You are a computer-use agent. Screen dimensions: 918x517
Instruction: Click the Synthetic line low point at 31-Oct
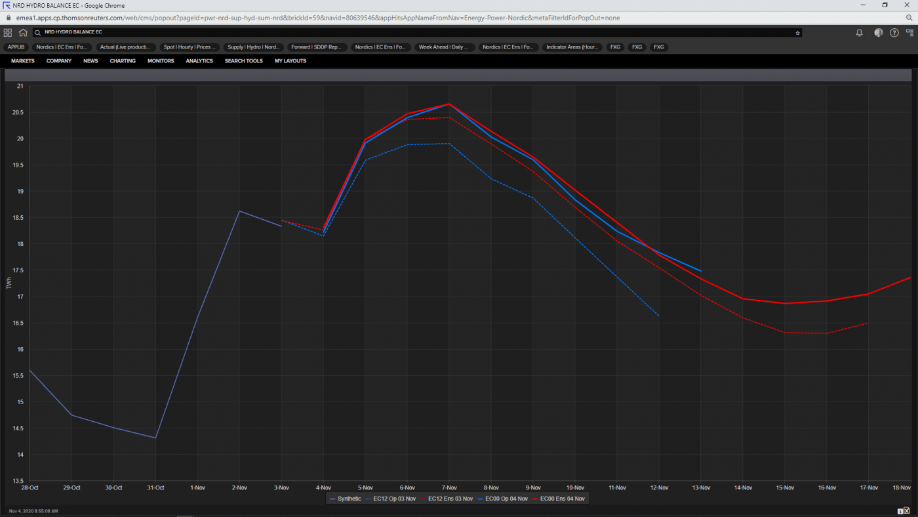coord(155,438)
